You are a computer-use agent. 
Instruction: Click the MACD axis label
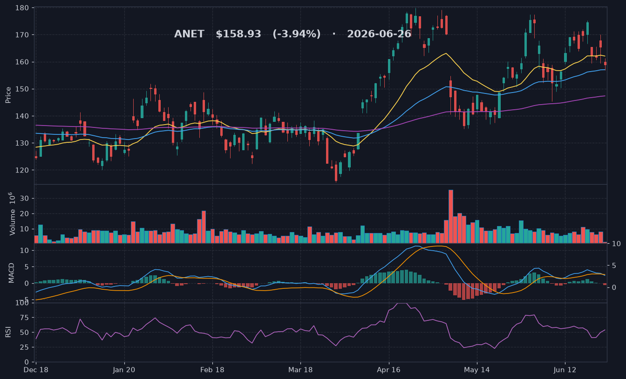coord(12,273)
